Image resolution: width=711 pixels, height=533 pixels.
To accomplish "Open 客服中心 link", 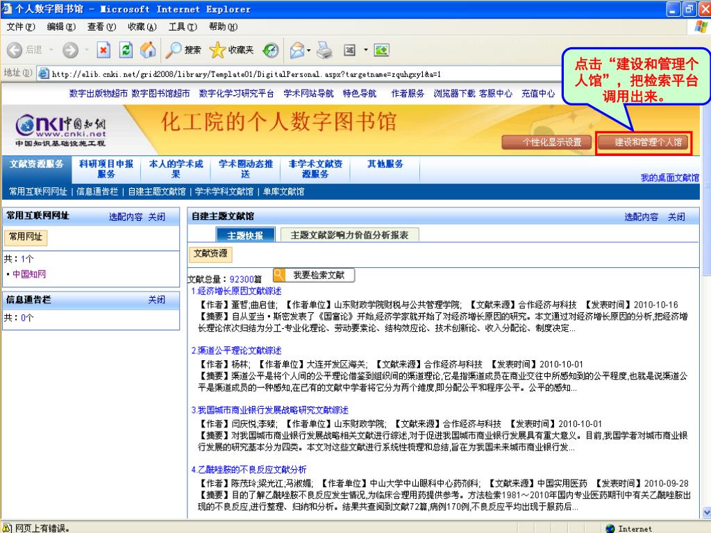I will [x=496, y=94].
